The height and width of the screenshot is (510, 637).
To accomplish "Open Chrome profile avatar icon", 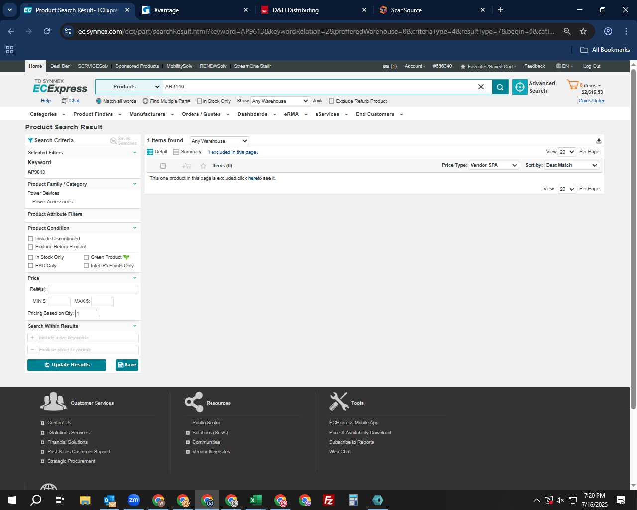I will (x=608, y=31).
